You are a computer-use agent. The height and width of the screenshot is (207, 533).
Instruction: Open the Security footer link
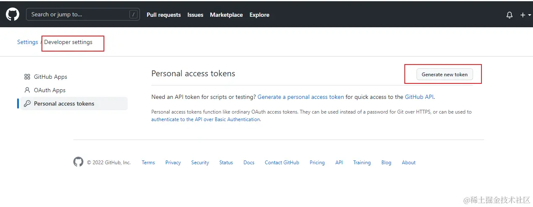point(200,163)
